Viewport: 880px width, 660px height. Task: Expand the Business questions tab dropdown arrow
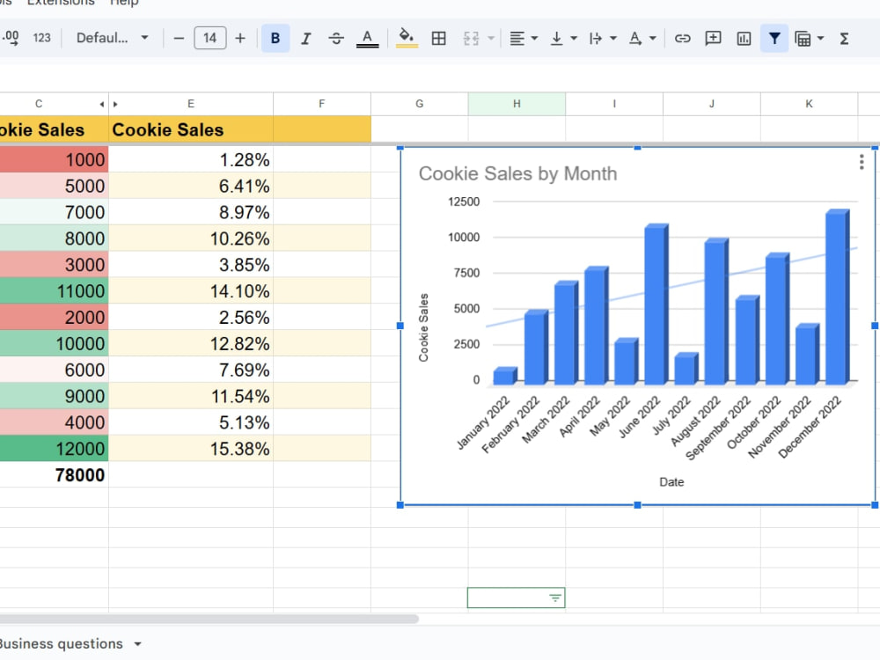click(x=137, y=644)
